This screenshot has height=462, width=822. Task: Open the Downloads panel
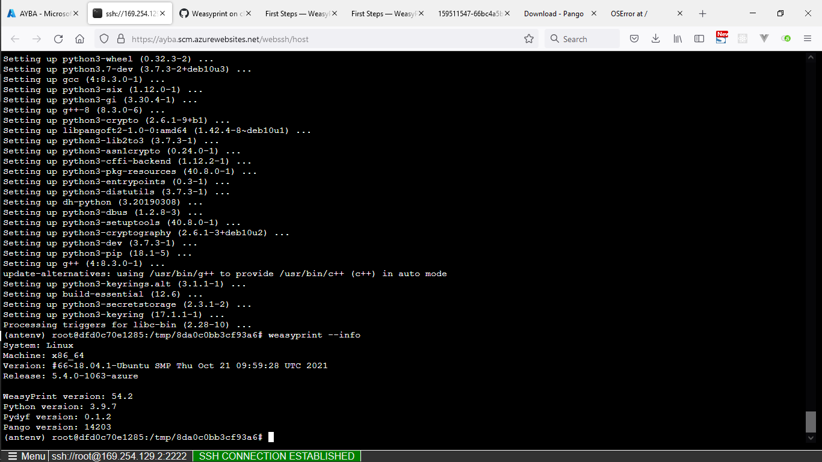click(655, 38)
